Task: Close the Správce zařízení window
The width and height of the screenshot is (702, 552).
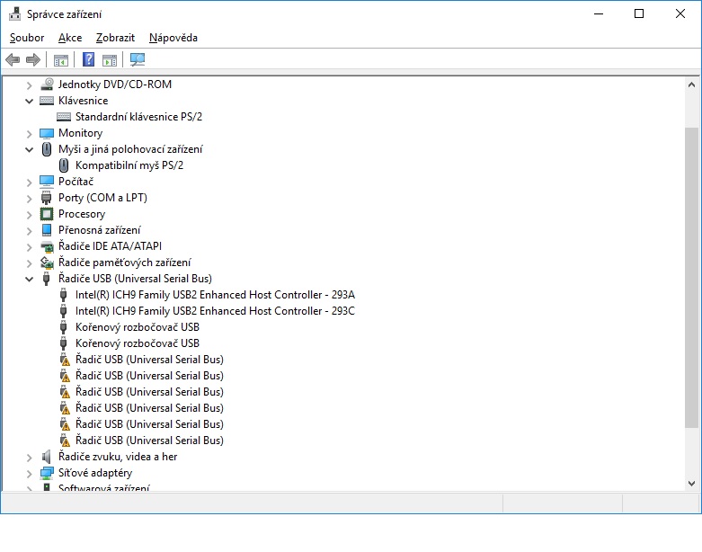Action: pyautogui.click(x=680, y=13)
